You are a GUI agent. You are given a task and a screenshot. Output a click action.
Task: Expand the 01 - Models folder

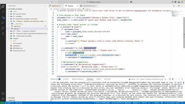pos(9,16)
